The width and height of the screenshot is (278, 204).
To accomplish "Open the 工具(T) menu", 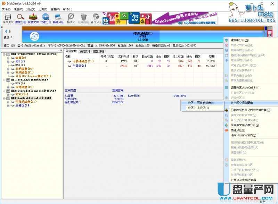I will [x=43, y=9].
